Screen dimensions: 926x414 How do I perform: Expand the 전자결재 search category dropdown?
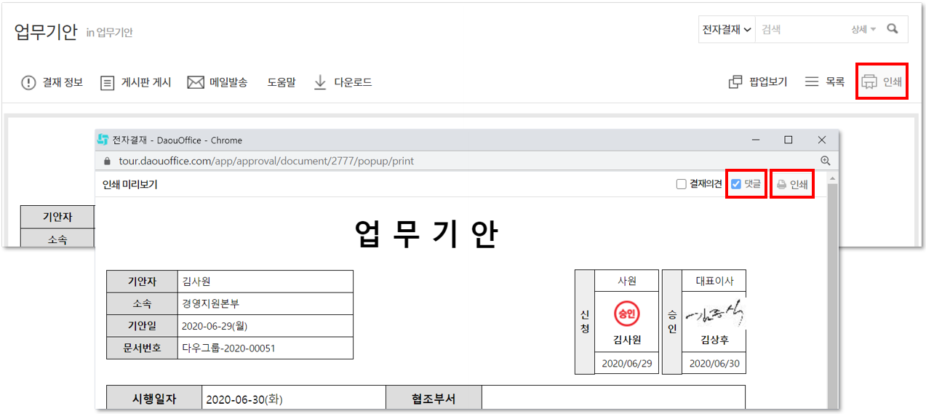[x=726, y=30]
